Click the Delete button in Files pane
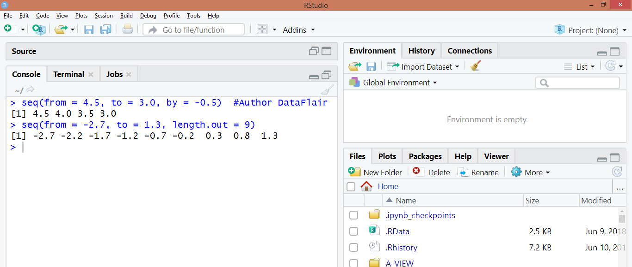The image size is (632, 267). [x=431, y=172]
